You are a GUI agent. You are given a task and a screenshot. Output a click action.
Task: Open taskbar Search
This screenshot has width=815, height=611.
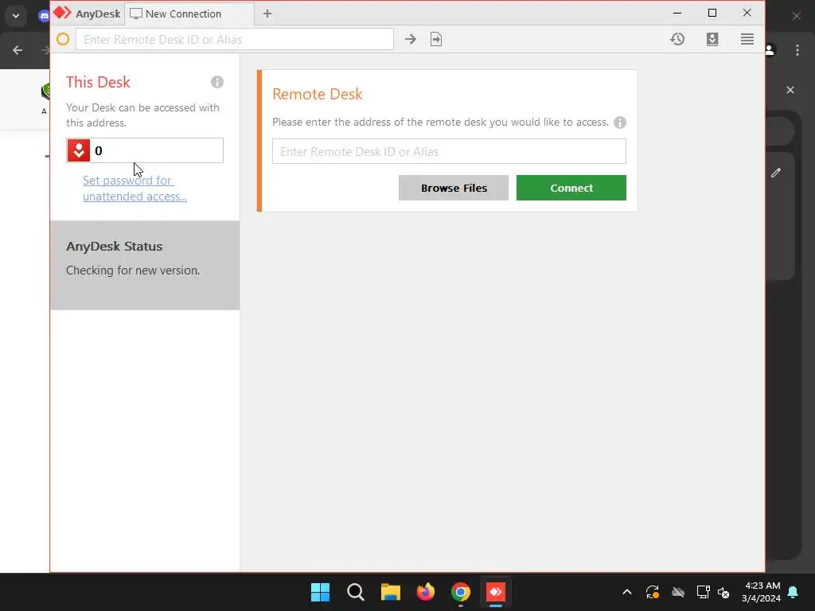tap(356, 592)
